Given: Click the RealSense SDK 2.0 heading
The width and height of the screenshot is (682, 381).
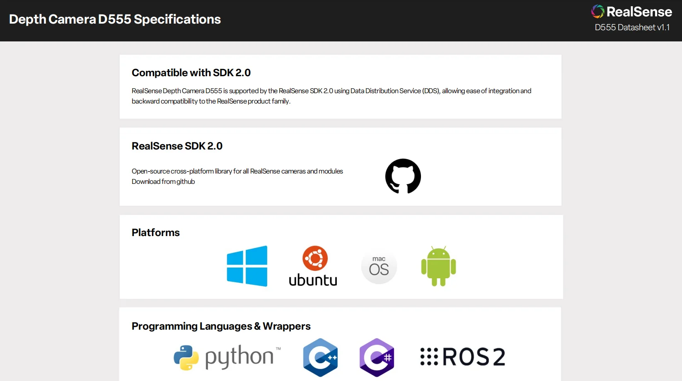Looking at the screenshot, I should [177, 146].
